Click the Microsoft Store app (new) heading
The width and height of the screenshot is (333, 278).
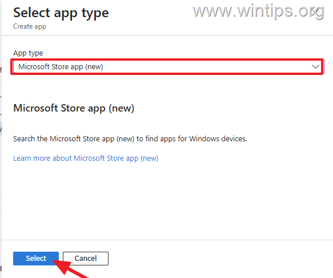pos(74,108)
